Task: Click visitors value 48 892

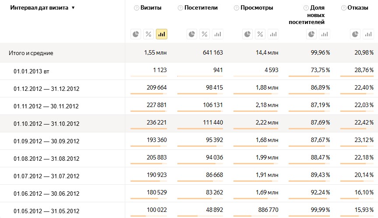Action: [x=215, y=210]
